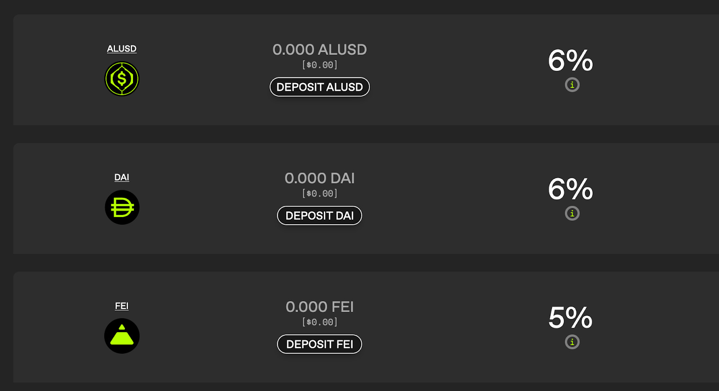Open the DAI underlined link

click(x=122, y=177)
